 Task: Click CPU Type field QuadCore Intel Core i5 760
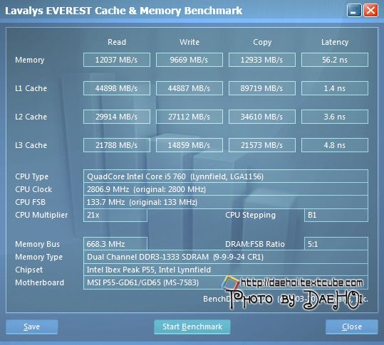click(226, 176)
